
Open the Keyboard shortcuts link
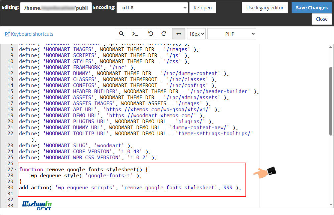[29, 34]
